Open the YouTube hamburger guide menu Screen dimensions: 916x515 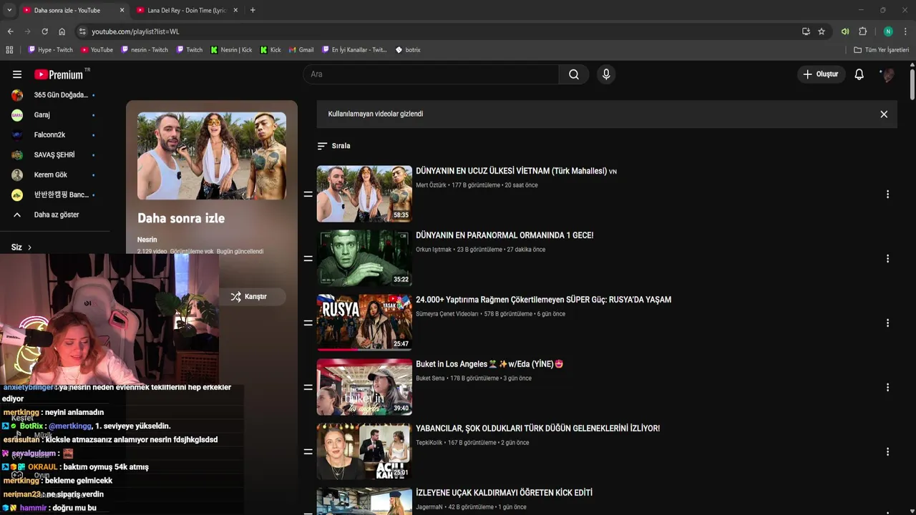17,74
